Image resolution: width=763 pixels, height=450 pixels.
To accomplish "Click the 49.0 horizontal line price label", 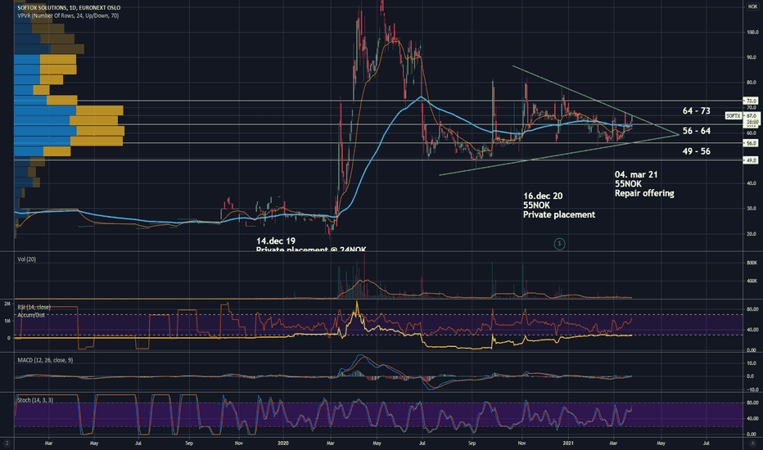I will point(752,160).
